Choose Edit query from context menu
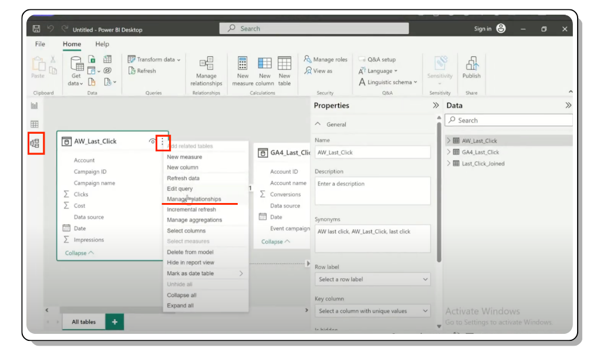Image resolution: width=597 pixels, height=355 pixels. tap(180, 188)
